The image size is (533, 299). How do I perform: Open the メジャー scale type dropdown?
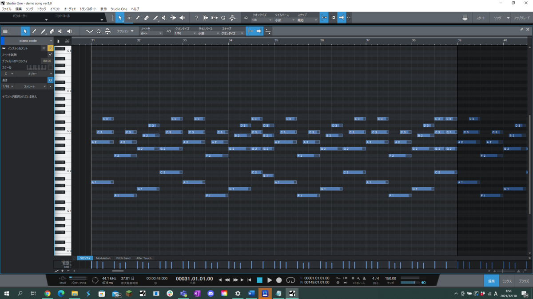[x=34, y=74]
